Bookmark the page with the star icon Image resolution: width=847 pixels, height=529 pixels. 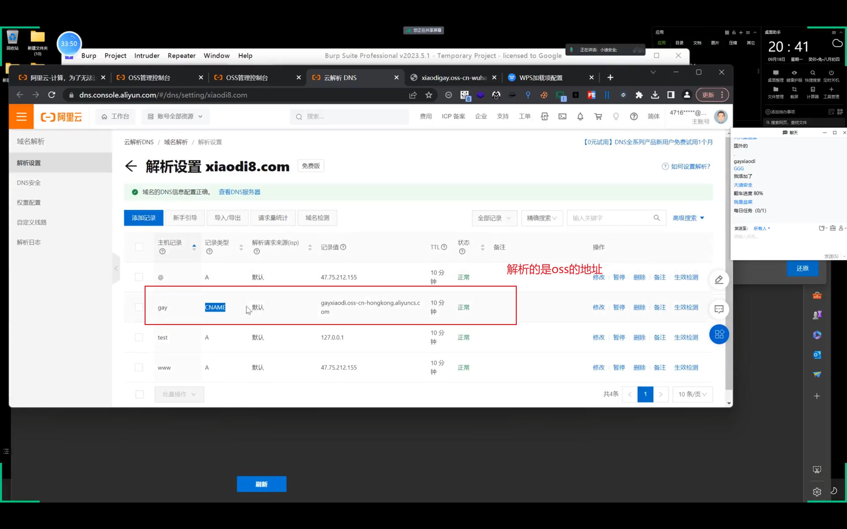click(428, 95)
